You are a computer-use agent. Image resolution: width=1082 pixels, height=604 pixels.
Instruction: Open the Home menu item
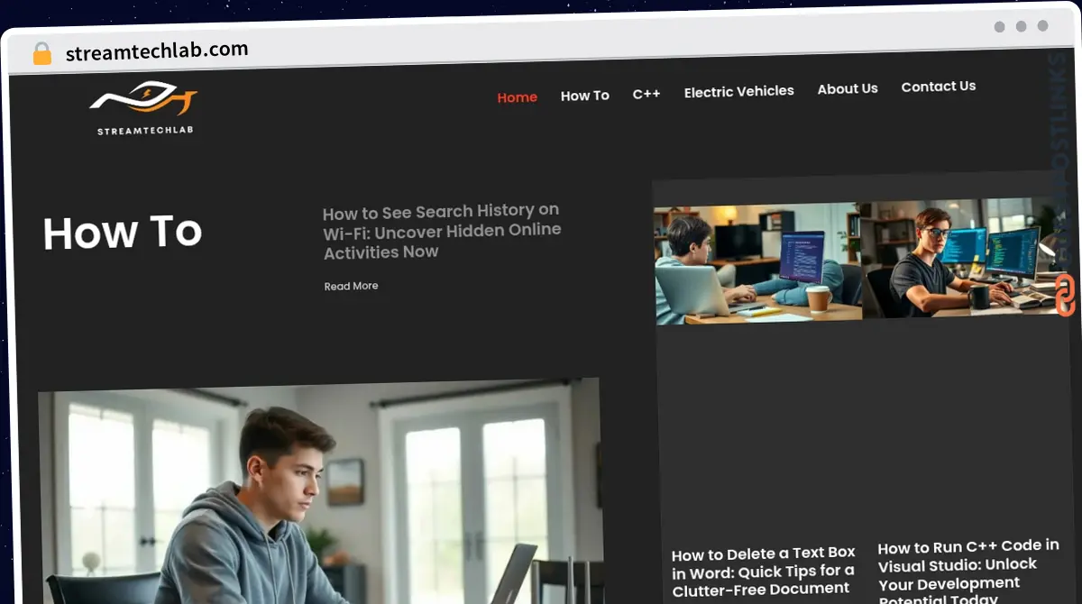pos(517,96)
